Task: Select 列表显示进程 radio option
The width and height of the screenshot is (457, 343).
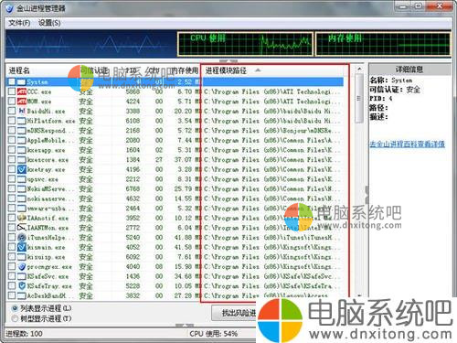Action: (x=15, y=308)
